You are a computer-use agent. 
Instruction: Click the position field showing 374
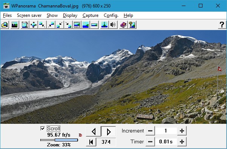pos(106,142)
